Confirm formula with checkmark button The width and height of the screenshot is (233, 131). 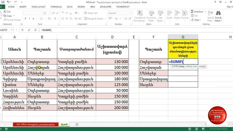(x=29, y=30)
